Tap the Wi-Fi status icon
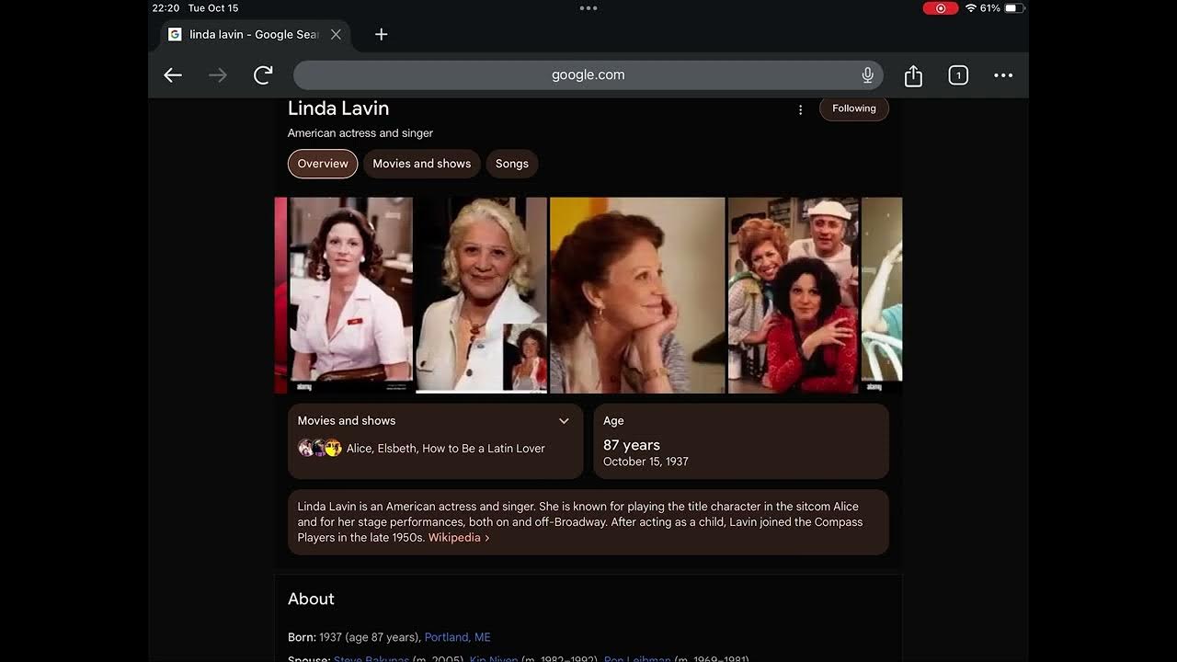The image size is (1177, 662). click(970, 8)
